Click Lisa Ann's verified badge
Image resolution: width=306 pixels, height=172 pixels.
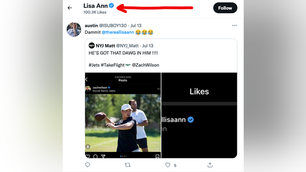click(111, 5)
